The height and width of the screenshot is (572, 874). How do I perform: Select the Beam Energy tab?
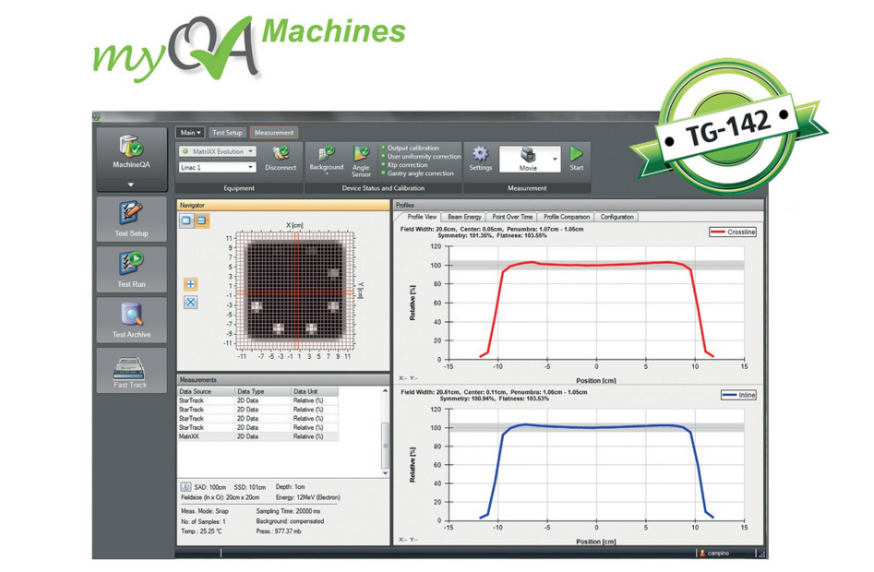click(464, 217)
